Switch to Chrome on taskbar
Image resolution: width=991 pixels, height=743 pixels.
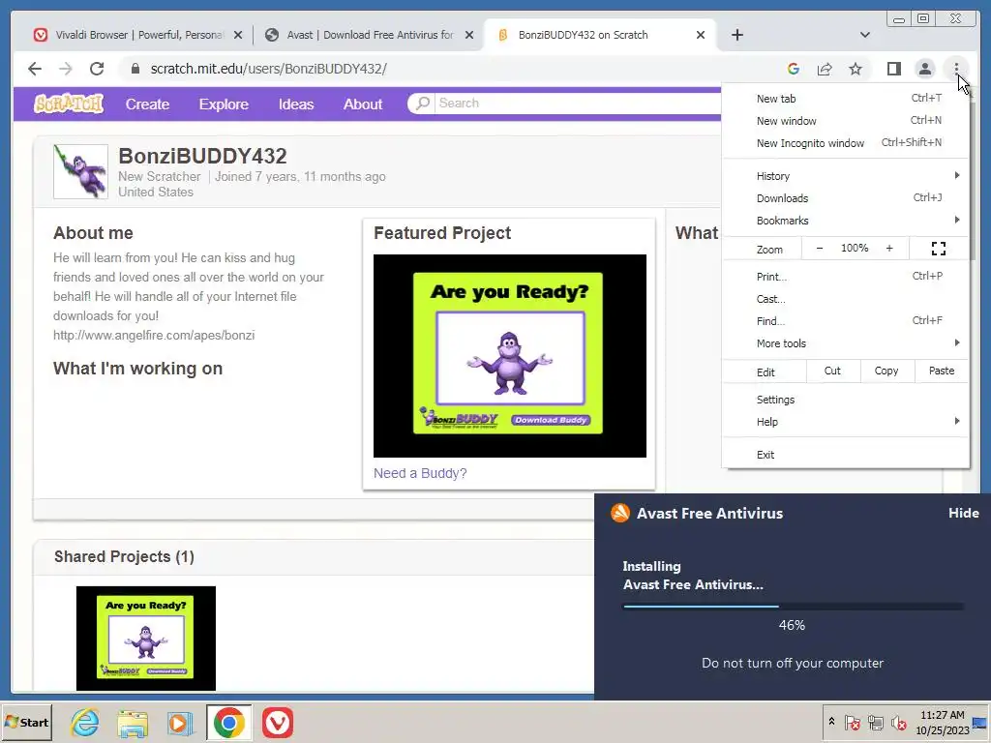228,723
